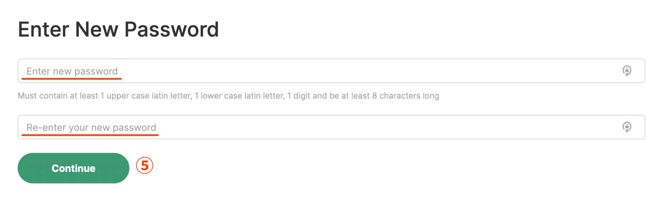Screen dimensions: 663x215
Task: Click the 'Re-enter your new password' placeholder text
Action: point(91,128)
